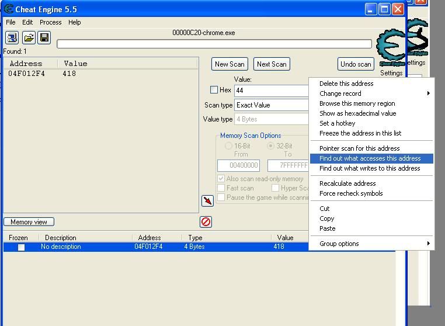Click the value 418 in found list

pos(69,74)
